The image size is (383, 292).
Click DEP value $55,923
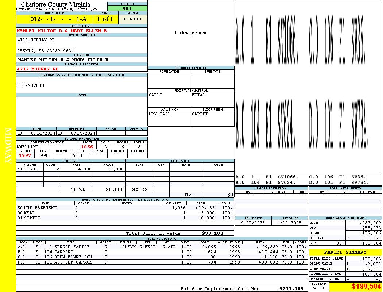pos(372,228)
